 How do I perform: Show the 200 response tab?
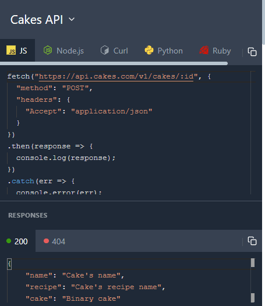click(17, 241)
